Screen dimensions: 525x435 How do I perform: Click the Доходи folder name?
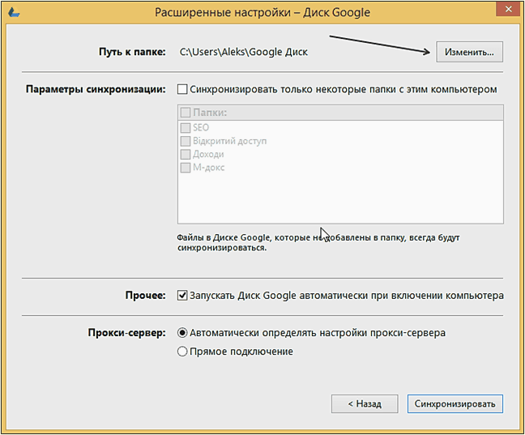(208, 155)
